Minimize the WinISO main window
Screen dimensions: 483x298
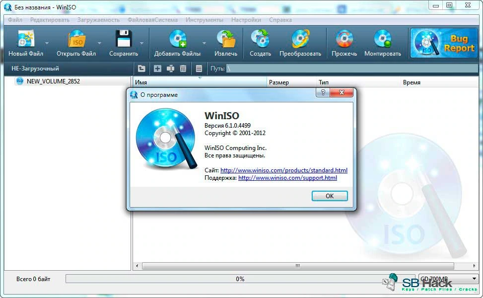(x=435, y=5)
